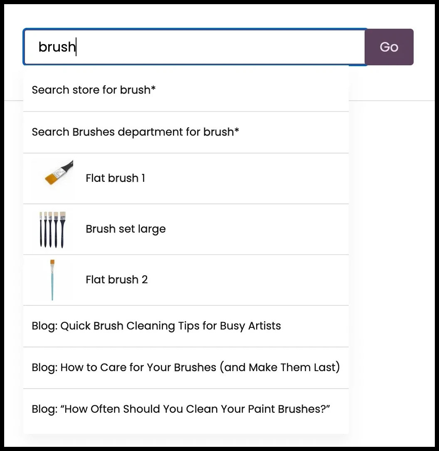Image resolution: width=439 pixels, height=451 pixels.
Task: View "How Often Should You Clean" blog post
Action: click(x=181, y=409)
